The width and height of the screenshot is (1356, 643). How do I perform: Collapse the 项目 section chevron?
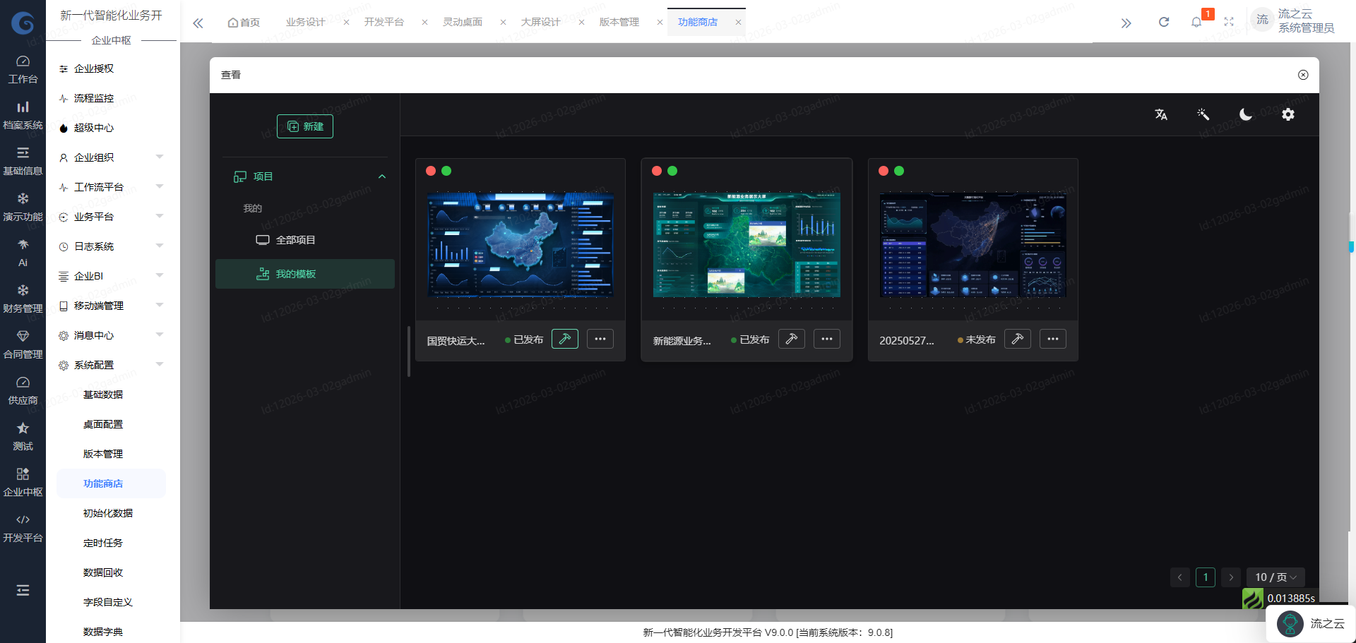382,176
